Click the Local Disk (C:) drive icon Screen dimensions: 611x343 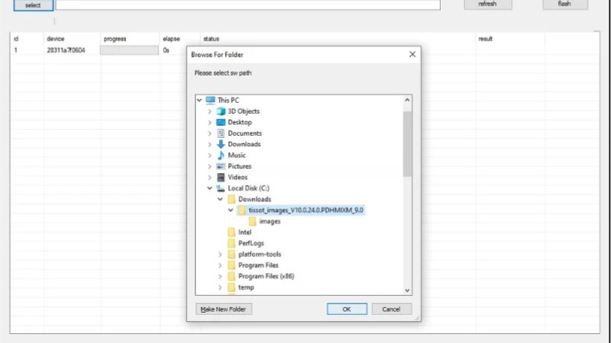tap(221, 188)
